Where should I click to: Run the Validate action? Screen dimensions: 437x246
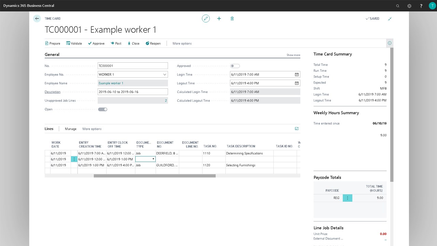pos(74,43)
